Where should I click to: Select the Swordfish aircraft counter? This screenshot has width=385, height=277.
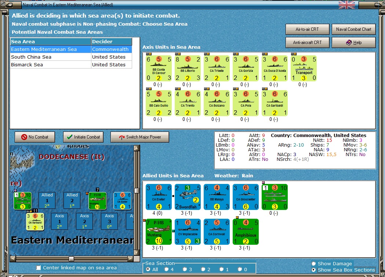[x=188, y=197]
